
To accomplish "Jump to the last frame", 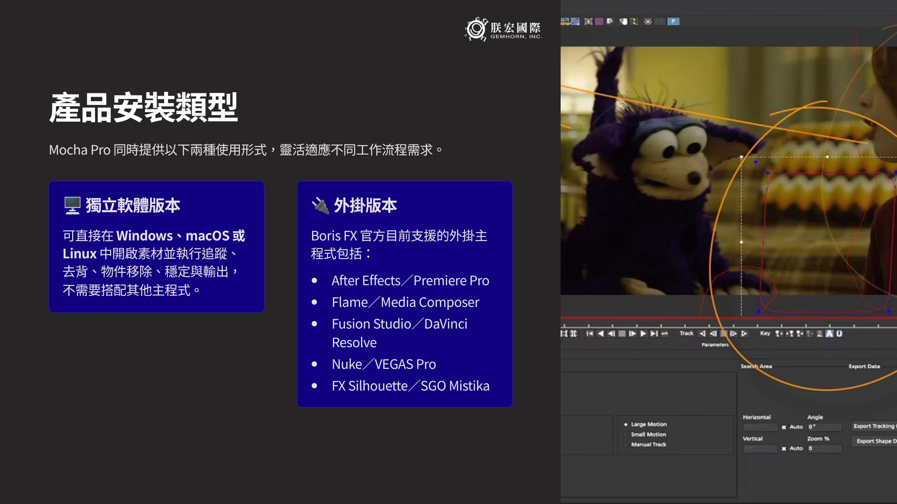I will coord(654,333).
